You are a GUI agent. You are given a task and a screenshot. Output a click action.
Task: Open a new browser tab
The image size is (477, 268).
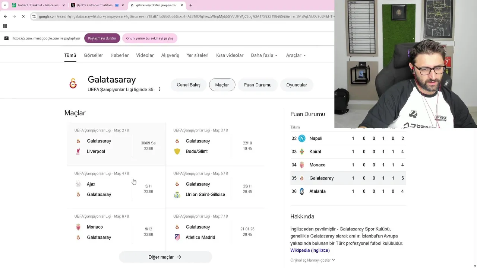(x=191, y=5)
